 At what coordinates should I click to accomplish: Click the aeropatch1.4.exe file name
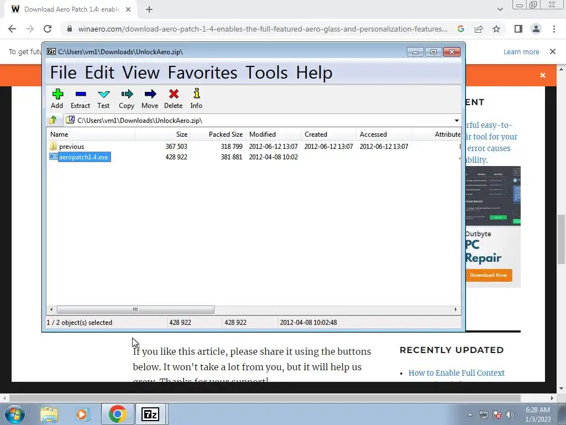coord(84,157)
